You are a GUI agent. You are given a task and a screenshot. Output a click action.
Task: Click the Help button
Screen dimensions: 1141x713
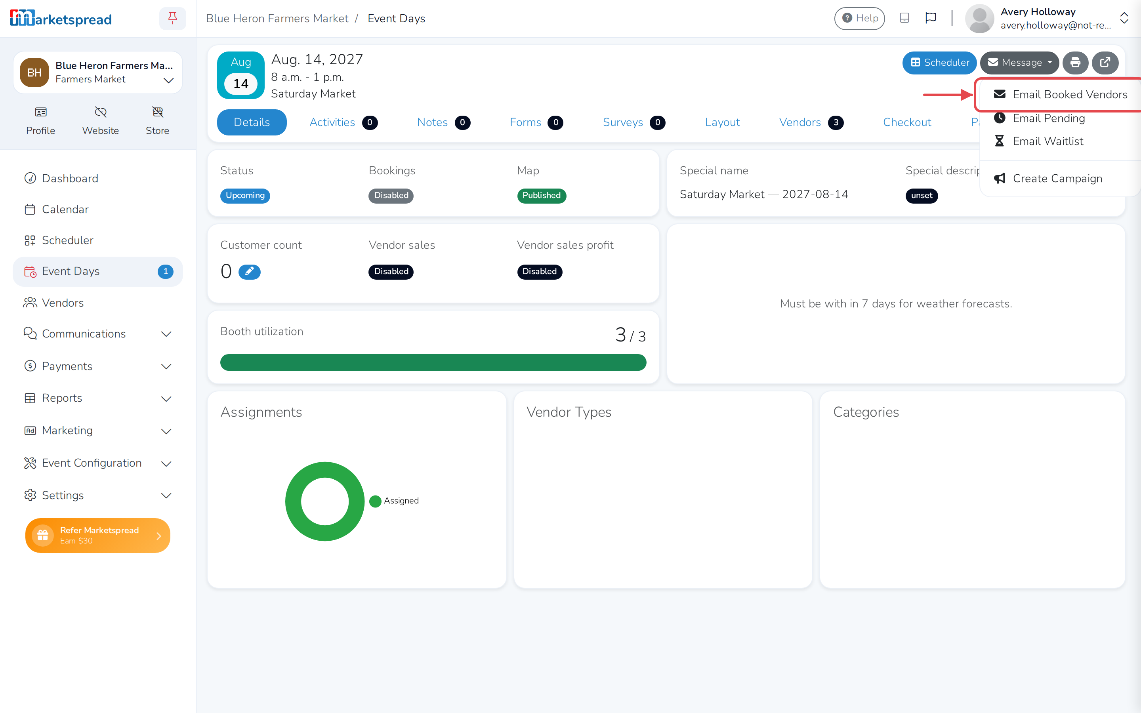click(860, 18)
